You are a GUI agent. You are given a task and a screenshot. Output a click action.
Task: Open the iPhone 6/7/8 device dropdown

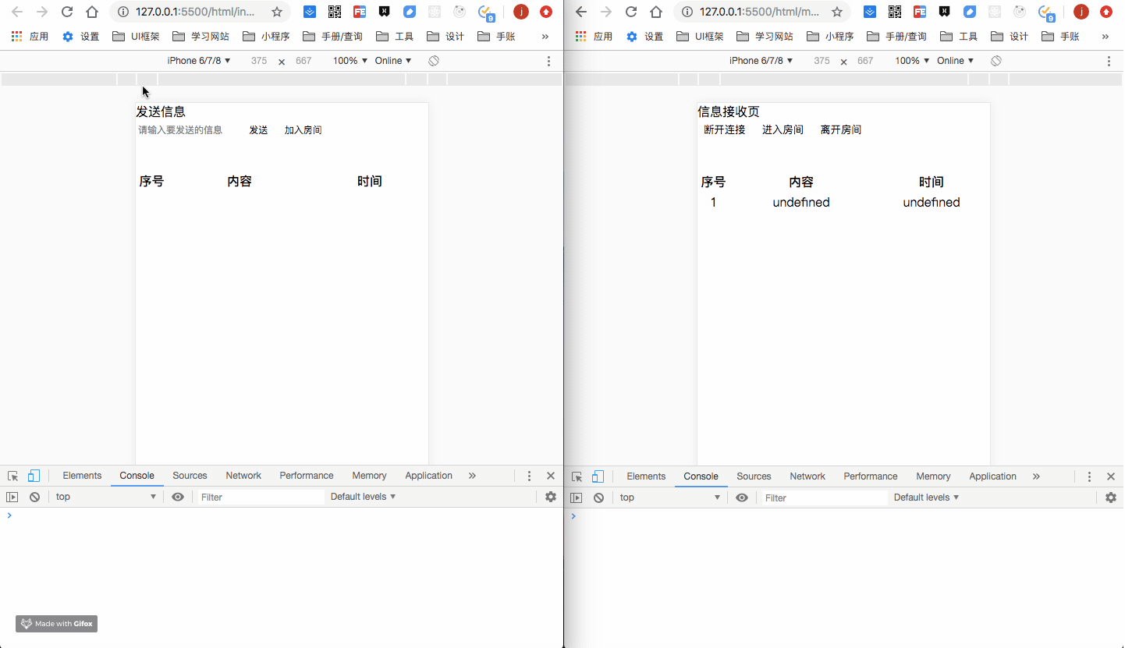(197, 60)
